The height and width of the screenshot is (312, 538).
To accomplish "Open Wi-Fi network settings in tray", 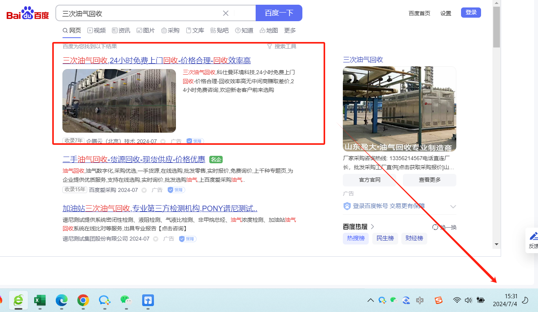I will click(457, 301).
